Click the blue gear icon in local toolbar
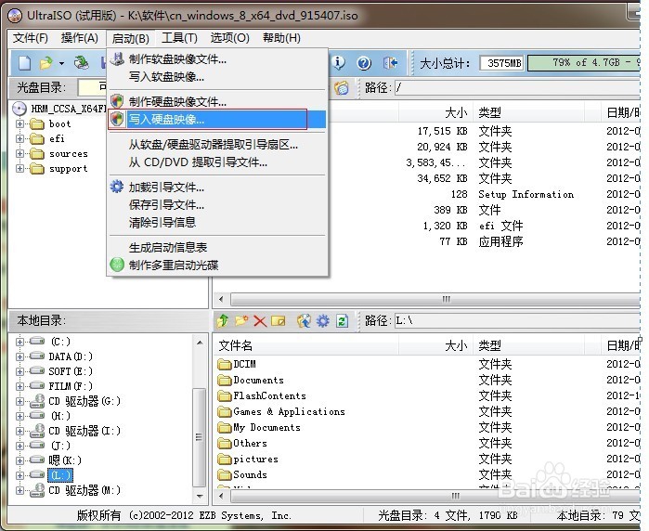Screen dimensions: 649x531 click(x=323, y=321)
